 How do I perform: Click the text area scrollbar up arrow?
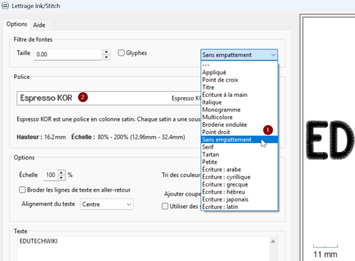tap(273, 241)
